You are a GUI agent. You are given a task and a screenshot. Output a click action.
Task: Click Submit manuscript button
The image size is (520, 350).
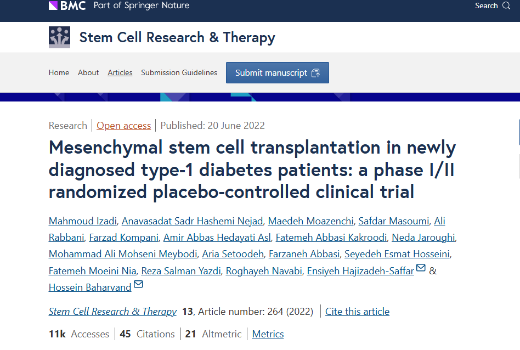click(277, 73)
